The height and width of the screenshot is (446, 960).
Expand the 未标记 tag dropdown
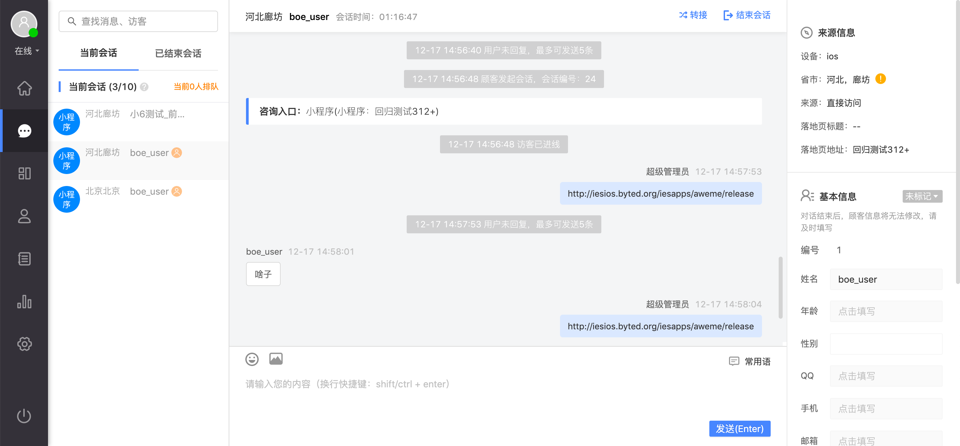point(922,196)
